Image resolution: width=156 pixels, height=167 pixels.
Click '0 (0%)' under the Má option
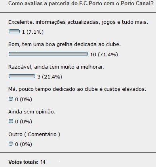(x=23, y=99)
